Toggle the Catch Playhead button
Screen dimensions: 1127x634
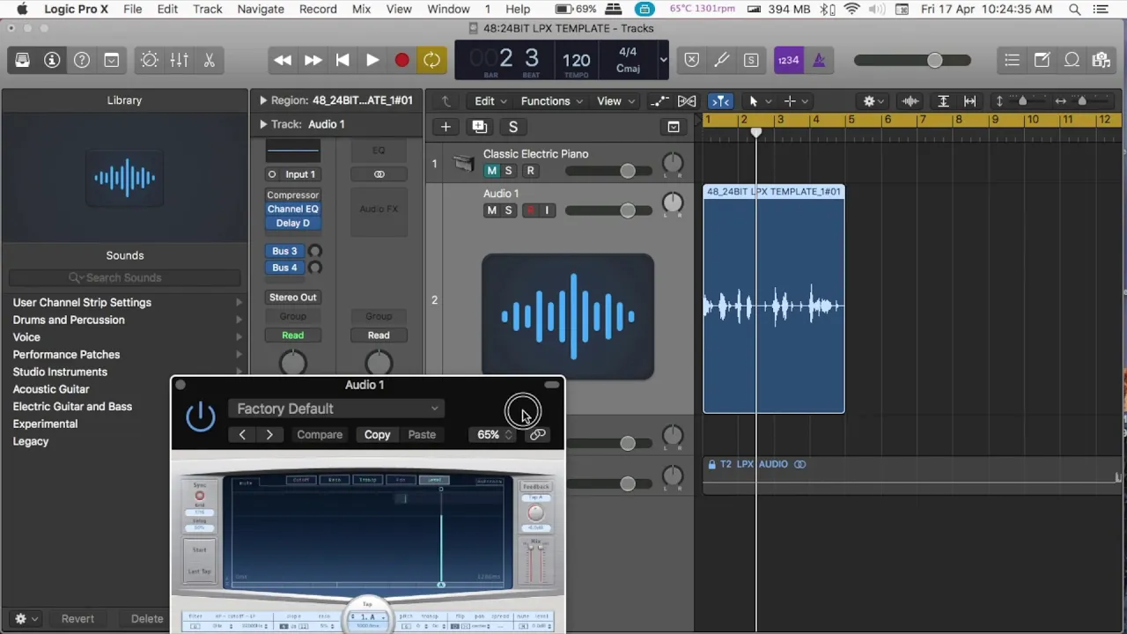[x=720, y=101]
